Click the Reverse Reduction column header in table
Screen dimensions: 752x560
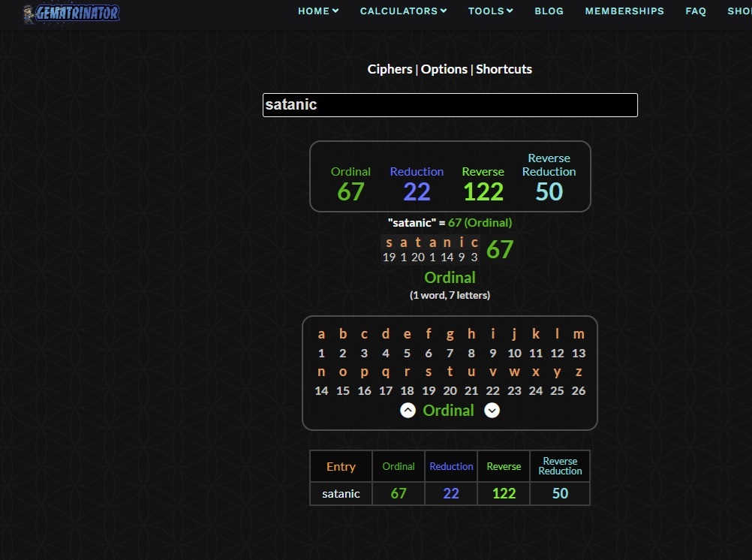560,466
